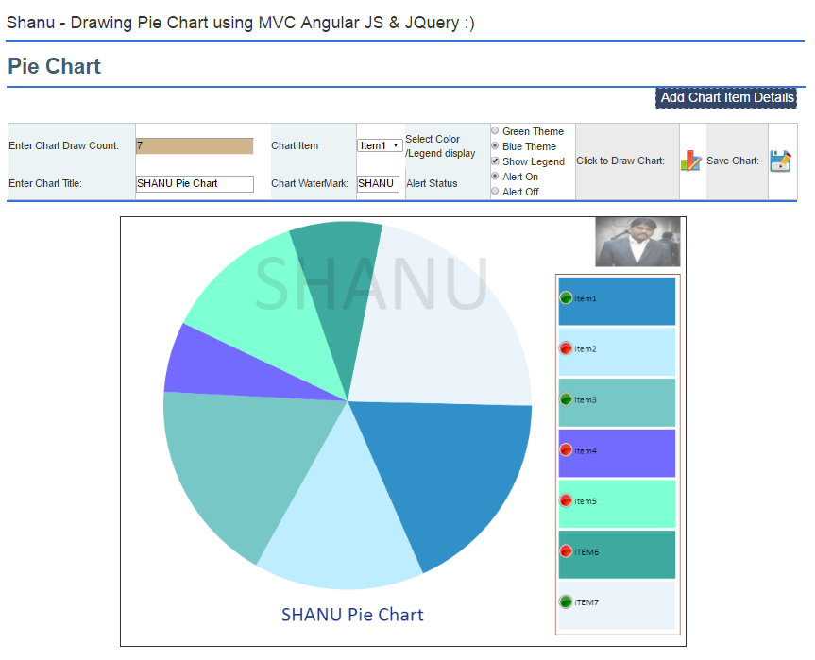Click the 'Enter Chart Draw Count:' label
This screenshot has width=815, height=660.
pos(63,145)
